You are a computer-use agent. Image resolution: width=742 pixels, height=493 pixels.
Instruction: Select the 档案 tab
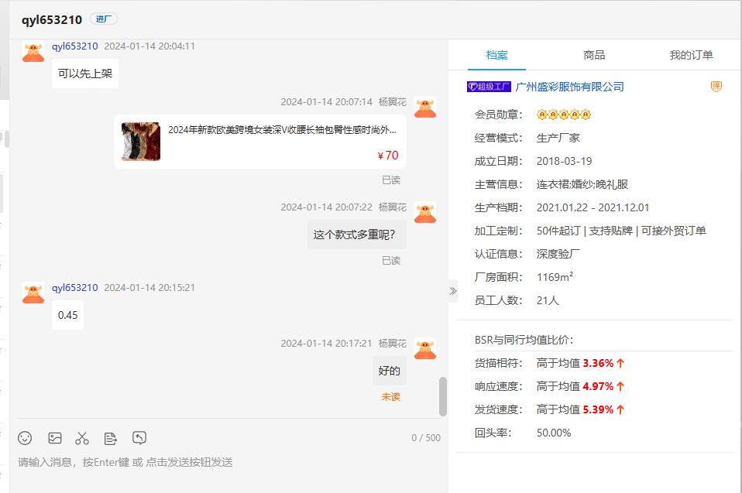click(x=497, y=55)
